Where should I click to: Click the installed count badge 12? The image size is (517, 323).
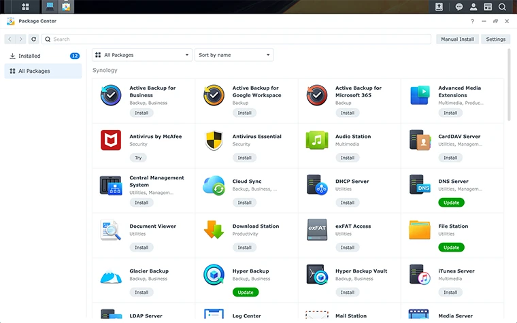75,56
